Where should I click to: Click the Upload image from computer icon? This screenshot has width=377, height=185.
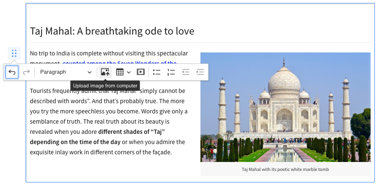pyautogui.click(x=105, y=72)
